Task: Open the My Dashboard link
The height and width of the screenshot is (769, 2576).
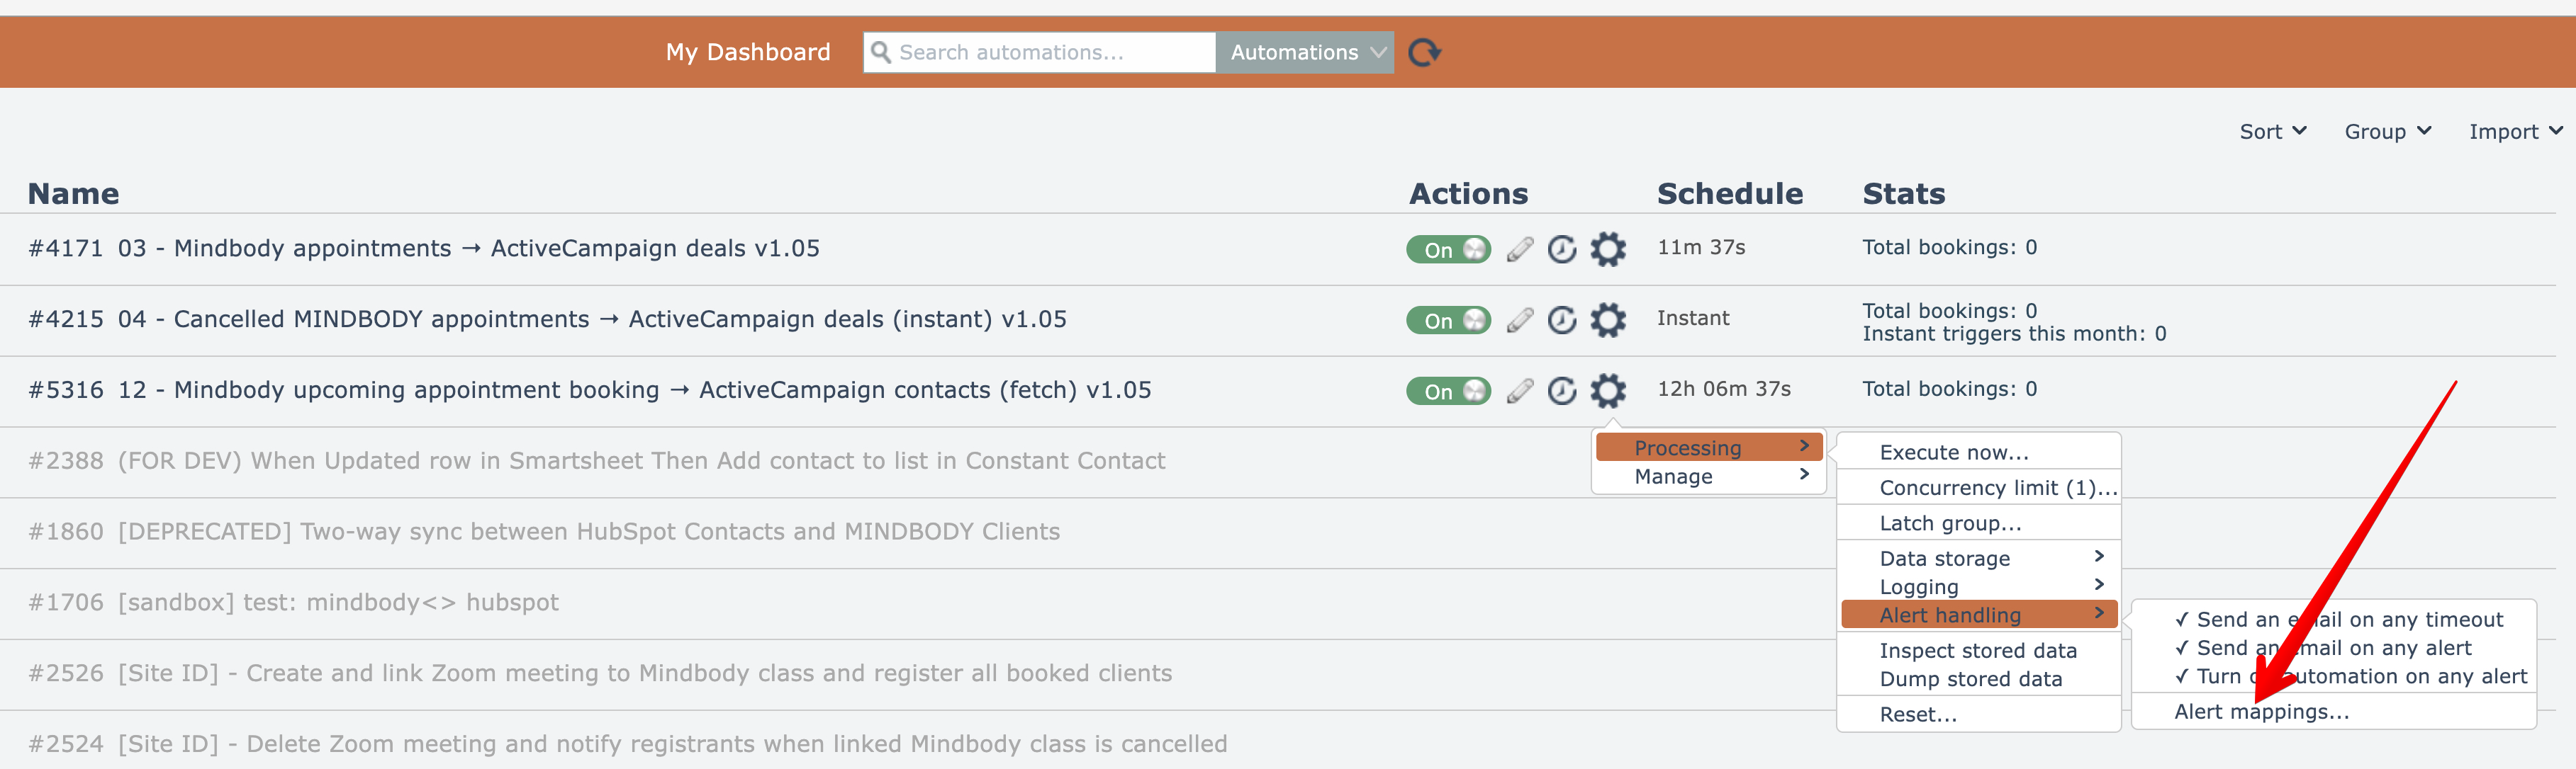Action: tap(748, 52)
